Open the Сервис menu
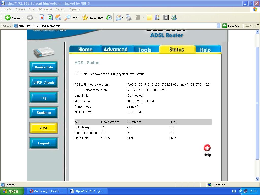260x195 pixels. 60,9
